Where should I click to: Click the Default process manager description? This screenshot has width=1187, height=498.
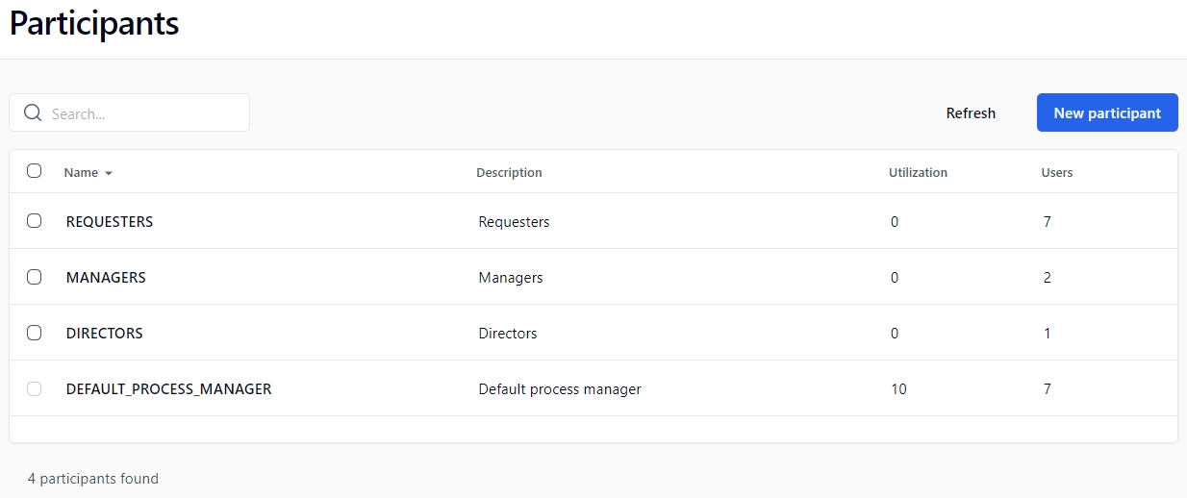click(x=559, y=389)
